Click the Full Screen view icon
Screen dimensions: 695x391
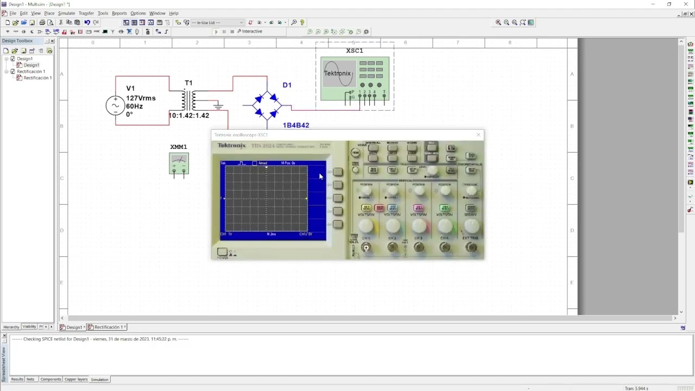tap(531, 22)
